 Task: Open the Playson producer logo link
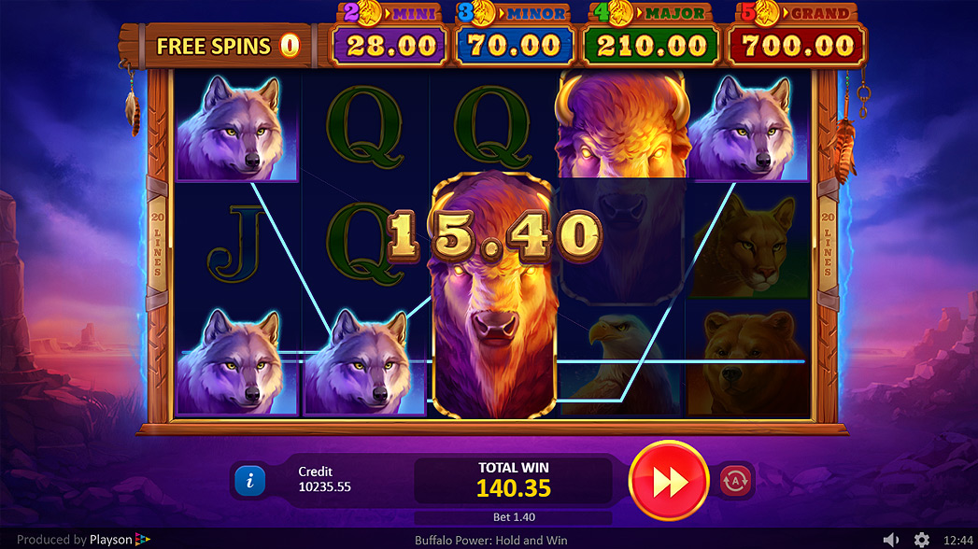(x=120, y=540)
